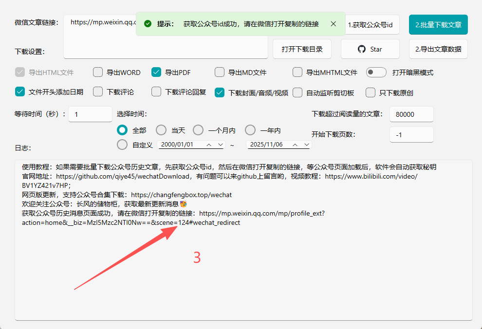482x329 pixels.
Task: Enable 自动监听剪切板 monitoring
Action: [x=297, y=92]
